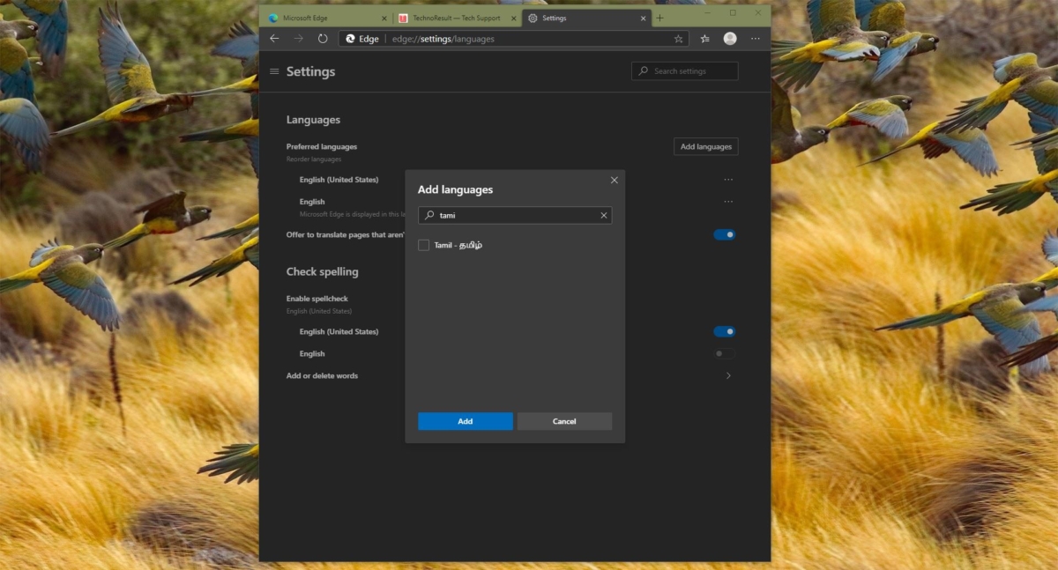This screenshot has height=570, width=1058.
Task: Click the Settings hamburger menu icon
Action: point(275,71)
